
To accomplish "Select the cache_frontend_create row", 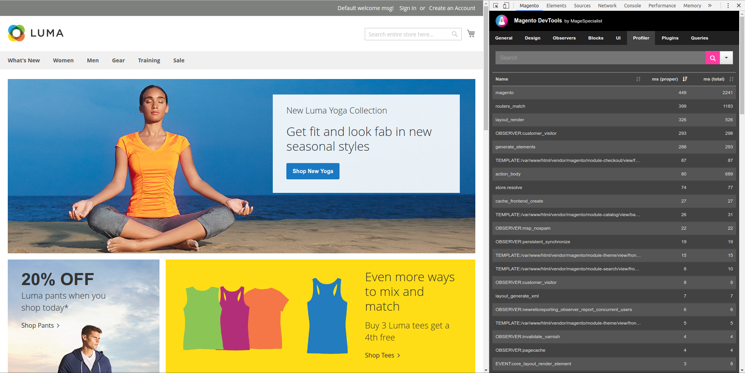I will click(614, 201).
